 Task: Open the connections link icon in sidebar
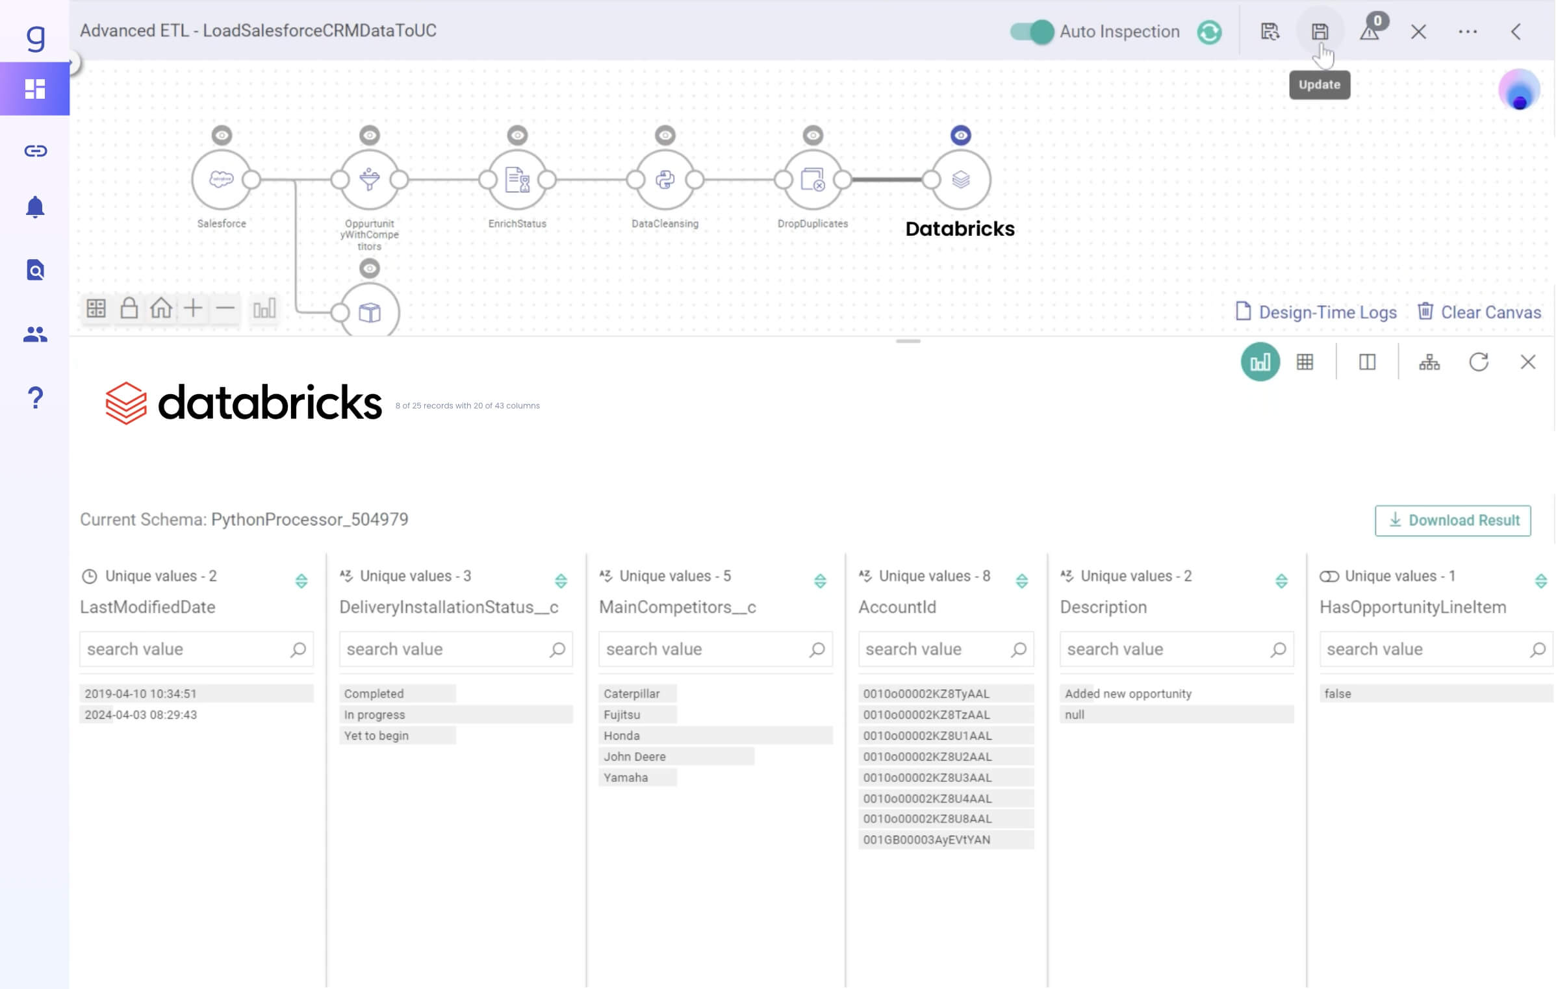point(35,151)
